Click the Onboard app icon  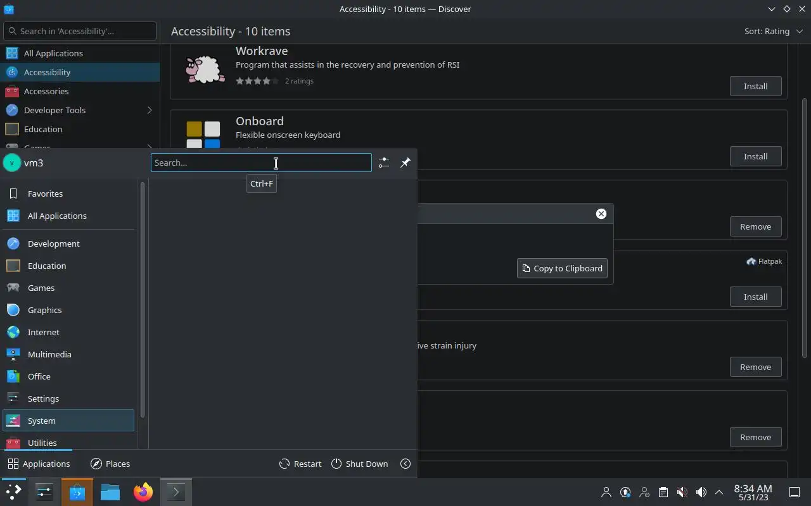coord(203,135)
